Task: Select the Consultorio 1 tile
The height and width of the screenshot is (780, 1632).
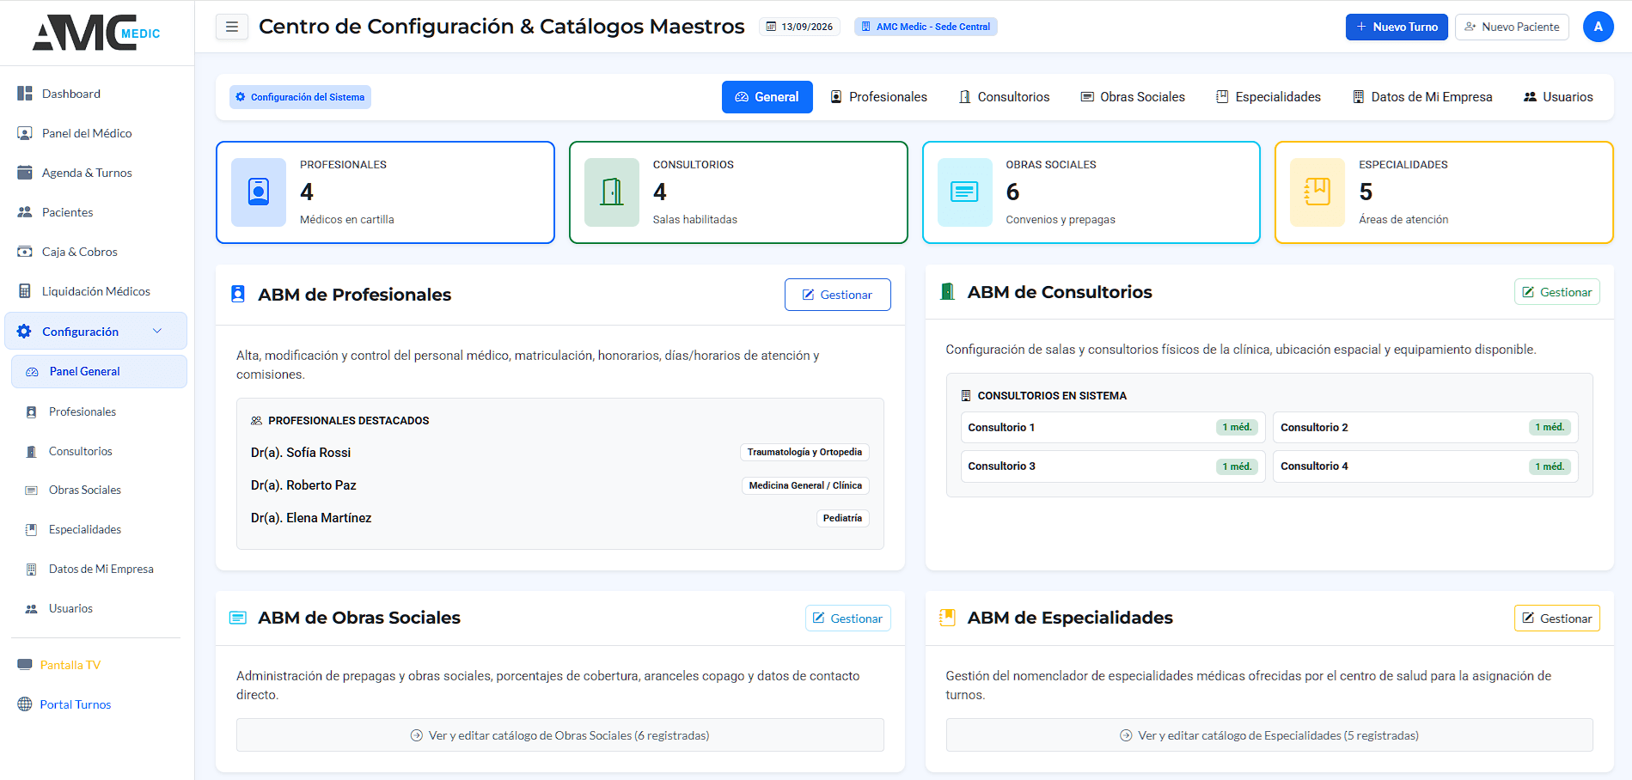Action: pos(1113,427)
